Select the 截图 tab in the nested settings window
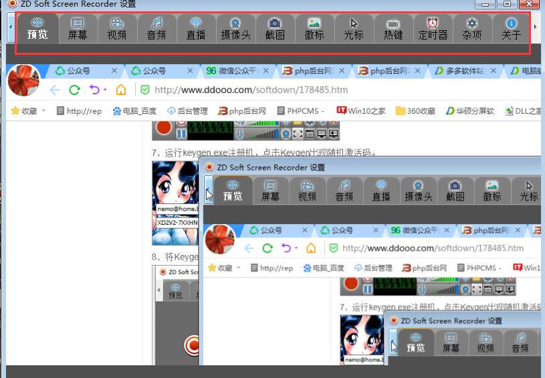 (x=455, y=191)
